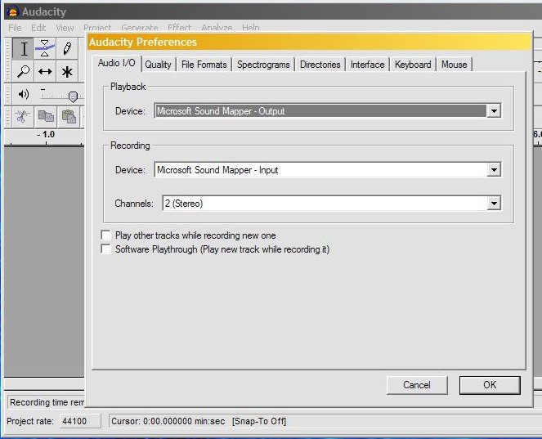Click the Cursor position status text
Image resolution: width=542 pixels, height=439 pixels.
coord(168,421)
